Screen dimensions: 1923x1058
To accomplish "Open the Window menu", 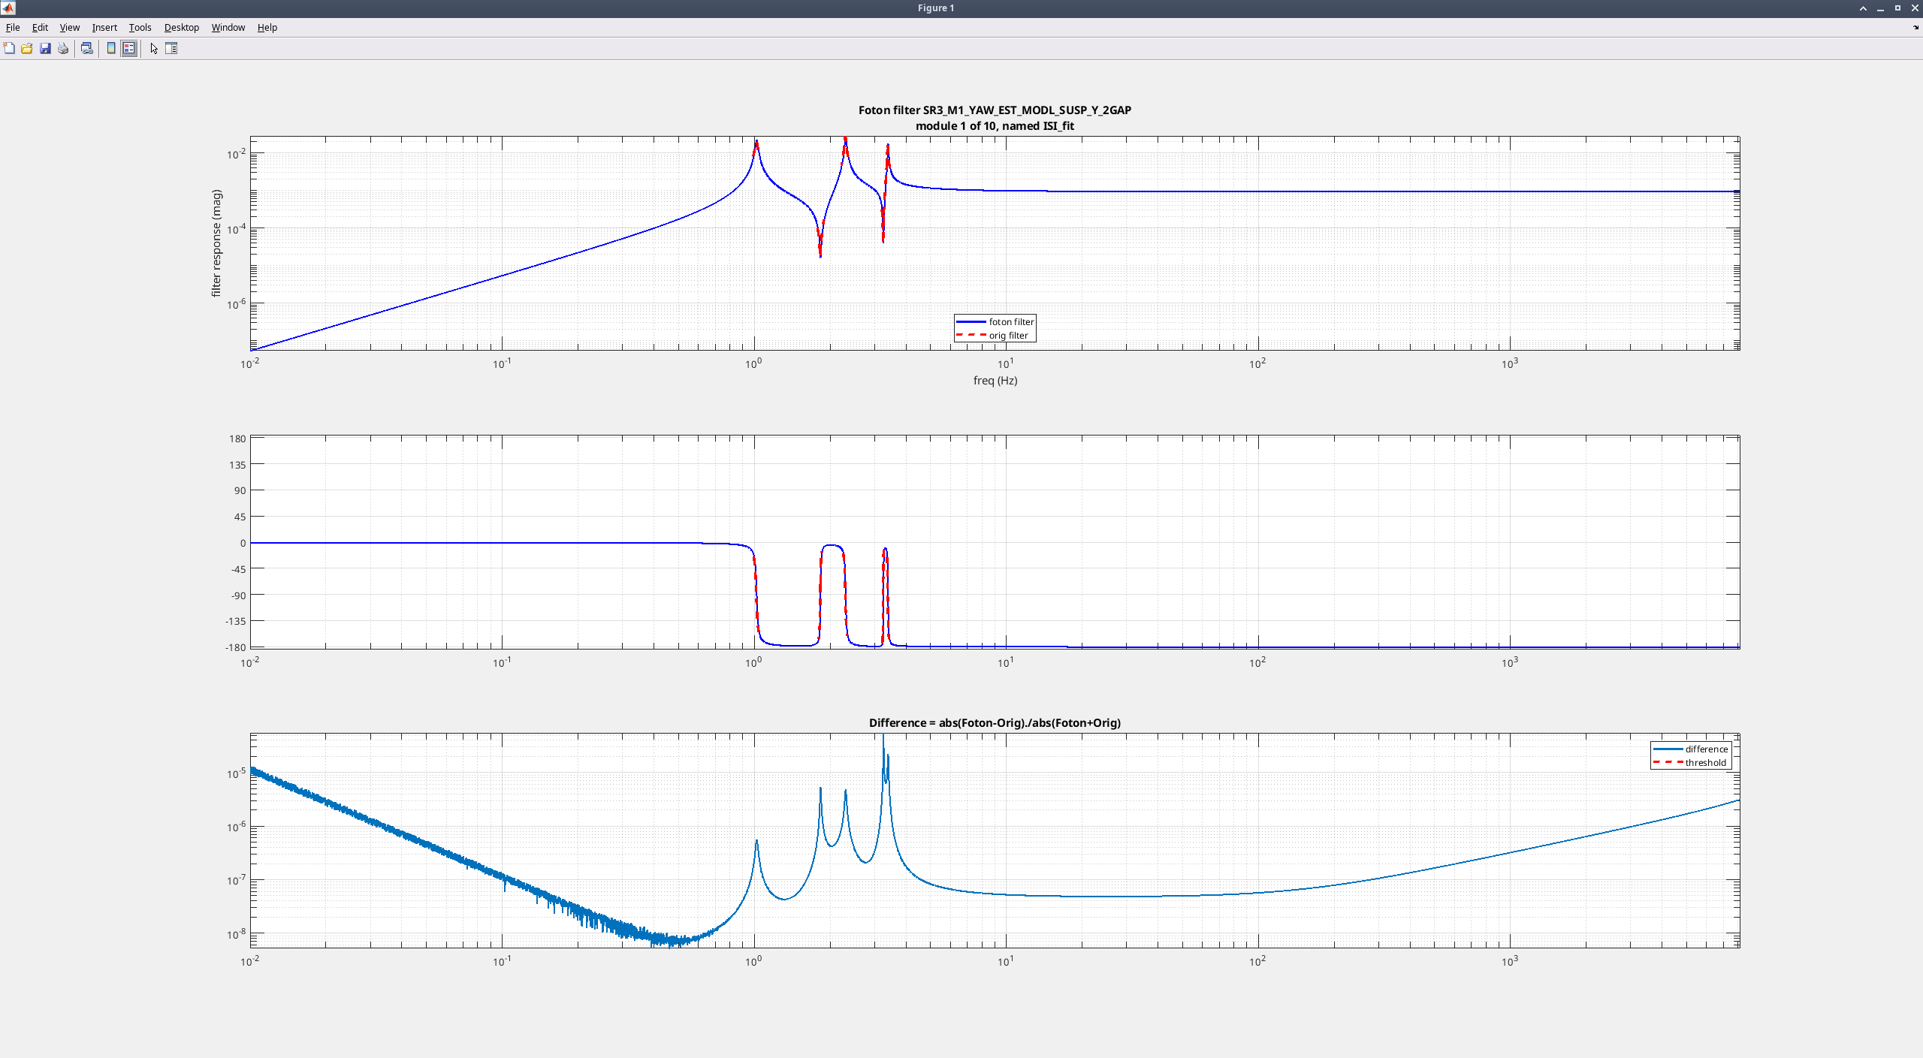I will 228,27.
